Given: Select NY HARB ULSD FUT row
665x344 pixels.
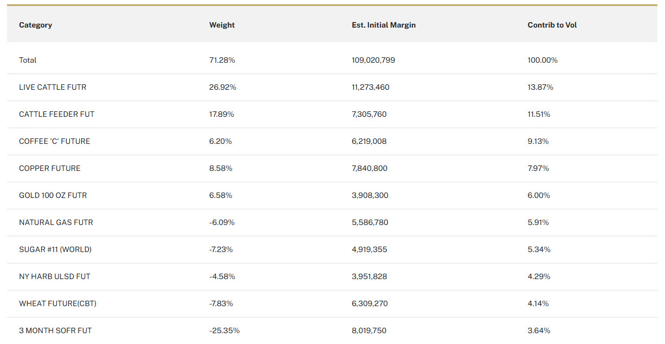Looking at the screenshot, I should point(54,276).
